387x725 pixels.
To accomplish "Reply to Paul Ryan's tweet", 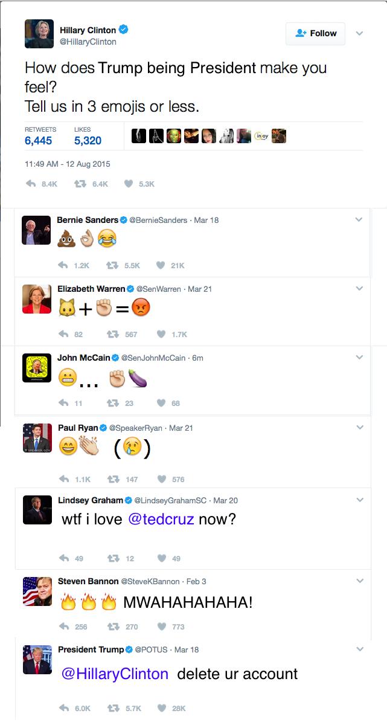I will tap(62, 479).
